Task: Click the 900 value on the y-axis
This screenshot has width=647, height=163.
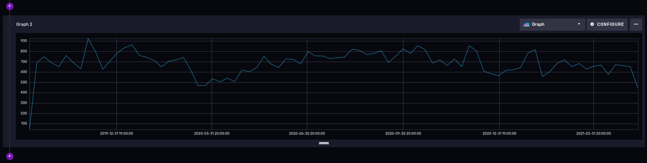Action: pyautogui.click(x=24, y=41)
